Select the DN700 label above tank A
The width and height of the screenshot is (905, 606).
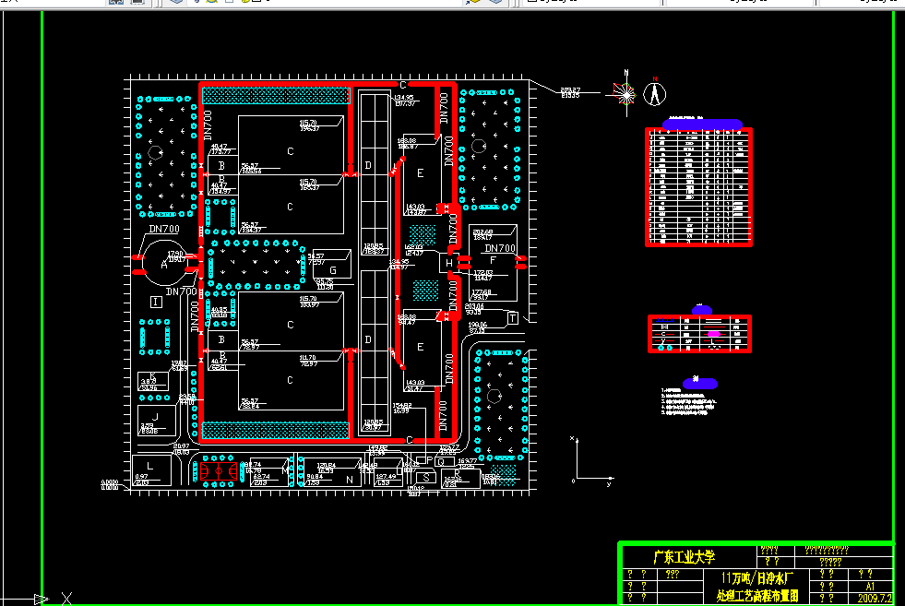tap(164, 229)
